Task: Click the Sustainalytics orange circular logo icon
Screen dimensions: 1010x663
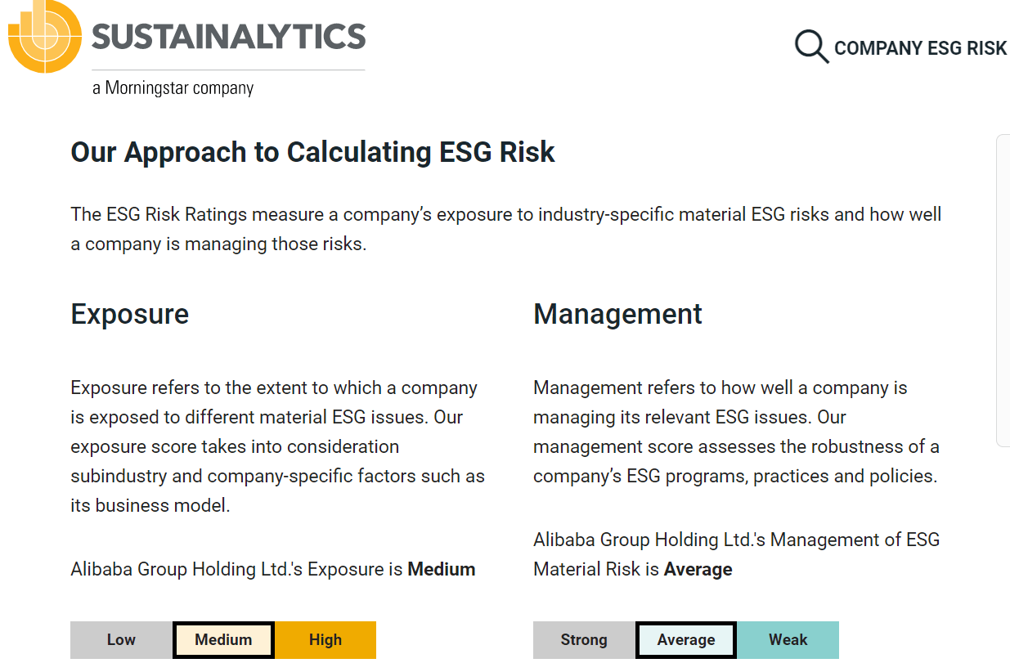Action: click(x=45, y=36)
